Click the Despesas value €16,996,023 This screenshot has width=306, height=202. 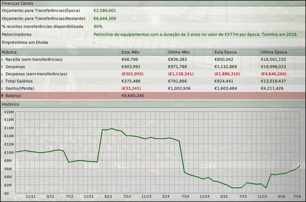click(273, 67)
